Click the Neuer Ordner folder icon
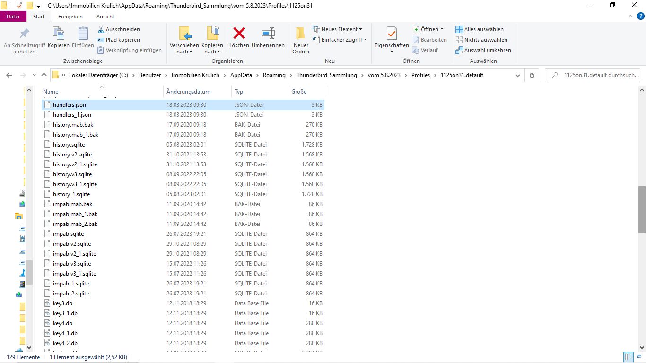Viewport: 646px width, 363px height. tap(301, 34)
